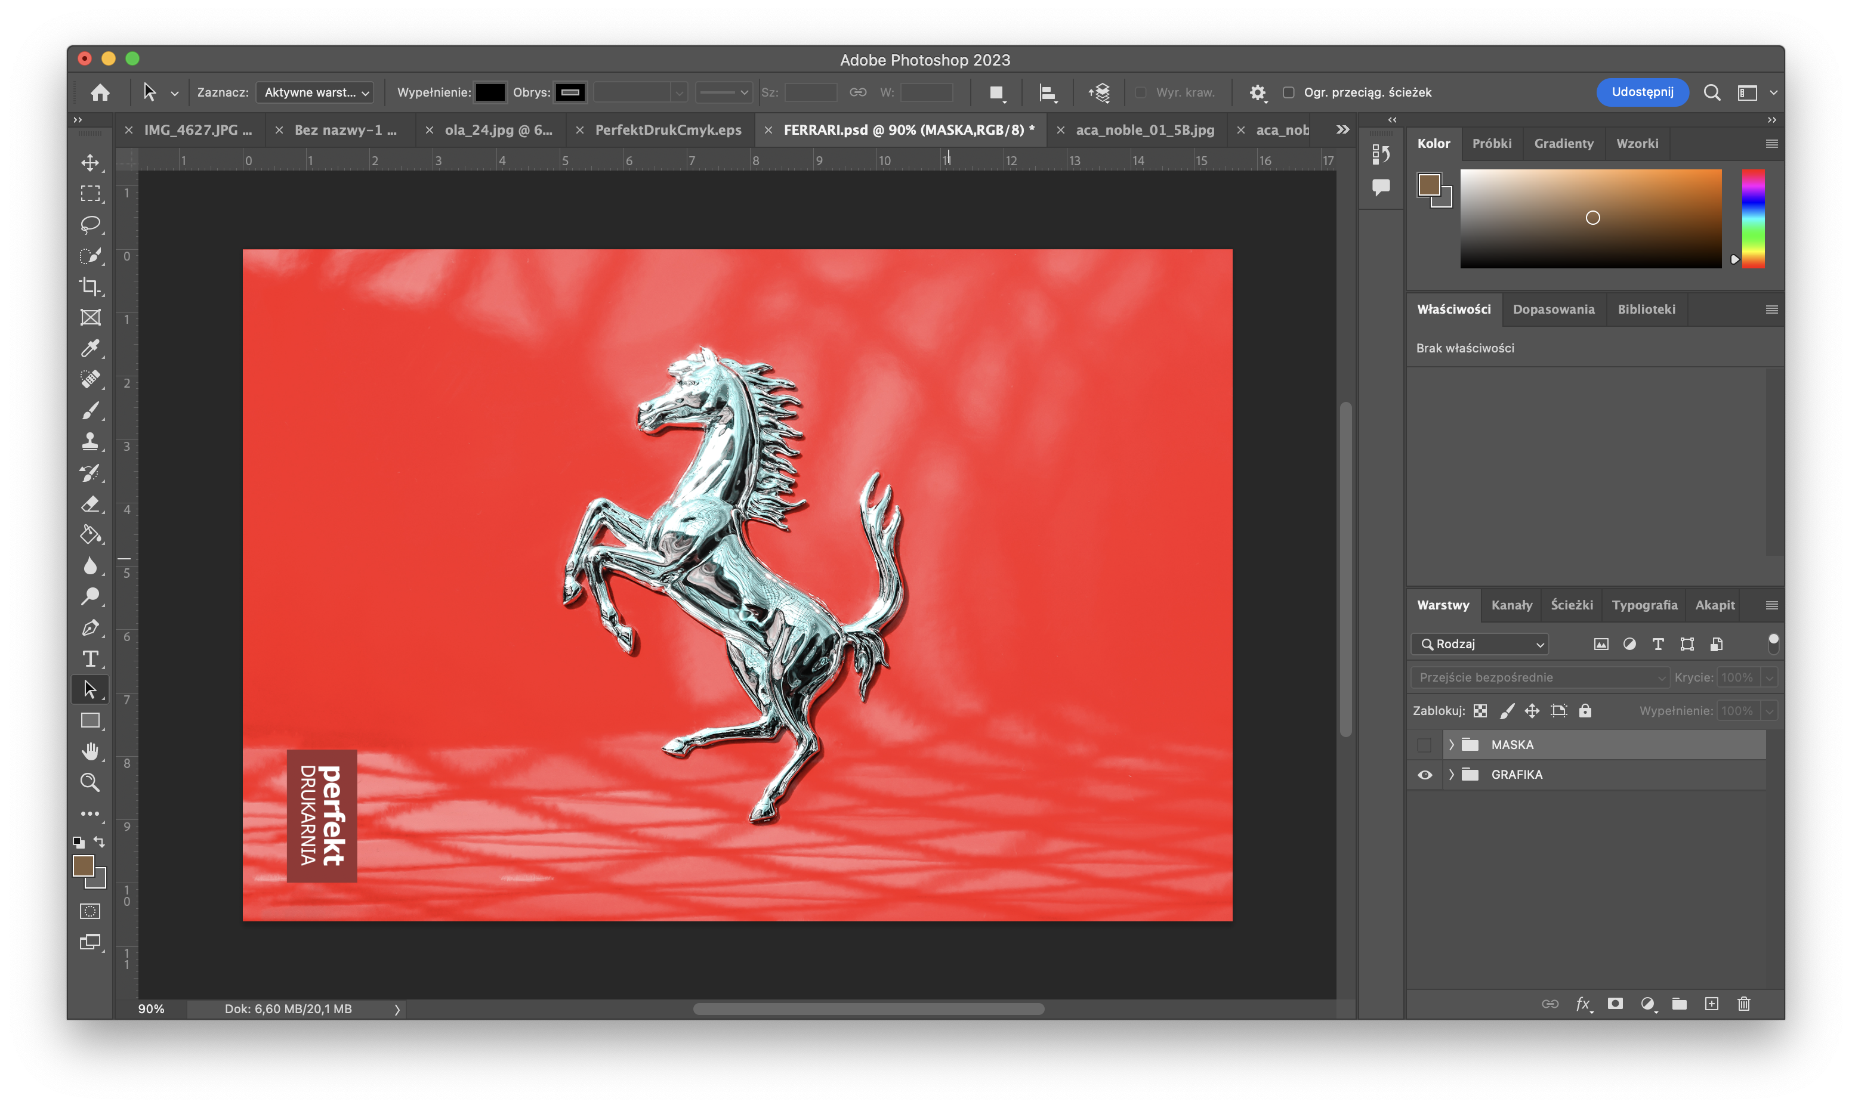Image resolution: width=1852 pixels, height=1108 pixels.
Task: Open path alignment icon in options bar
Action: tap(1048, 92)
